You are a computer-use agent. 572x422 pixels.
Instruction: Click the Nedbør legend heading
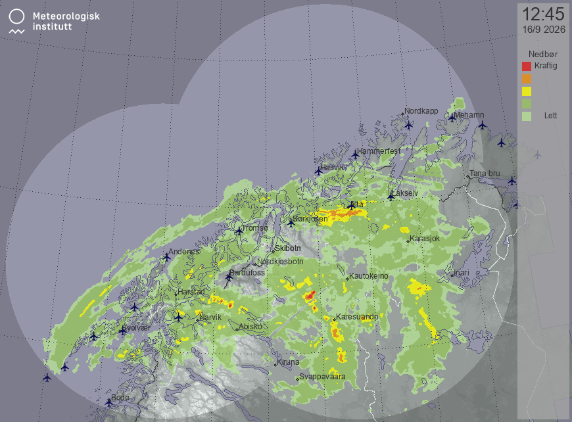pyautogui.click(x=543, y=55)
